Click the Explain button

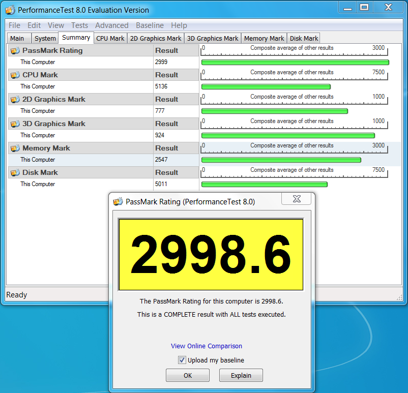241,375
